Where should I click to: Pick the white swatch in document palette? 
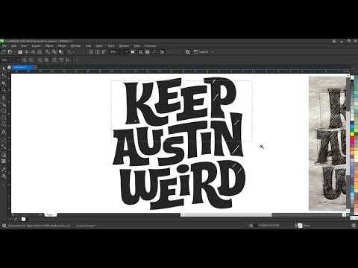23,219
